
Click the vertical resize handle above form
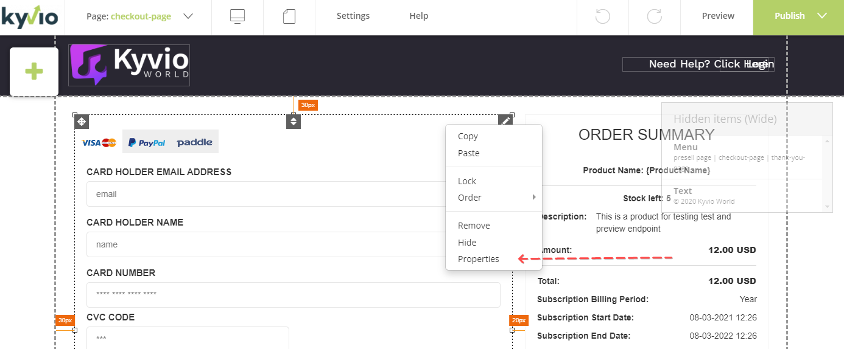(294, 122)
